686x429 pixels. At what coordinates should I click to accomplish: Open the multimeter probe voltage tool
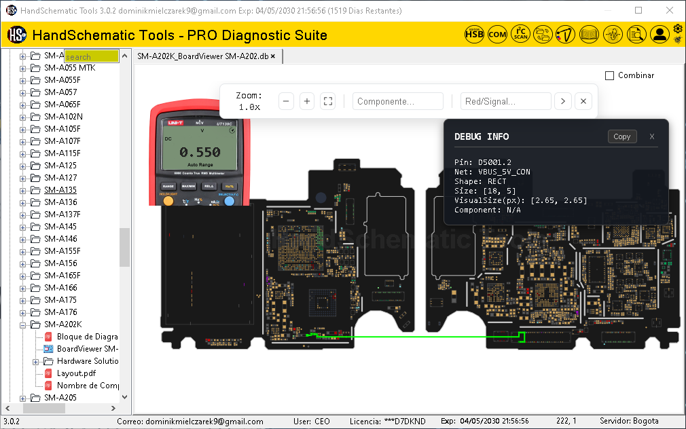566,34
